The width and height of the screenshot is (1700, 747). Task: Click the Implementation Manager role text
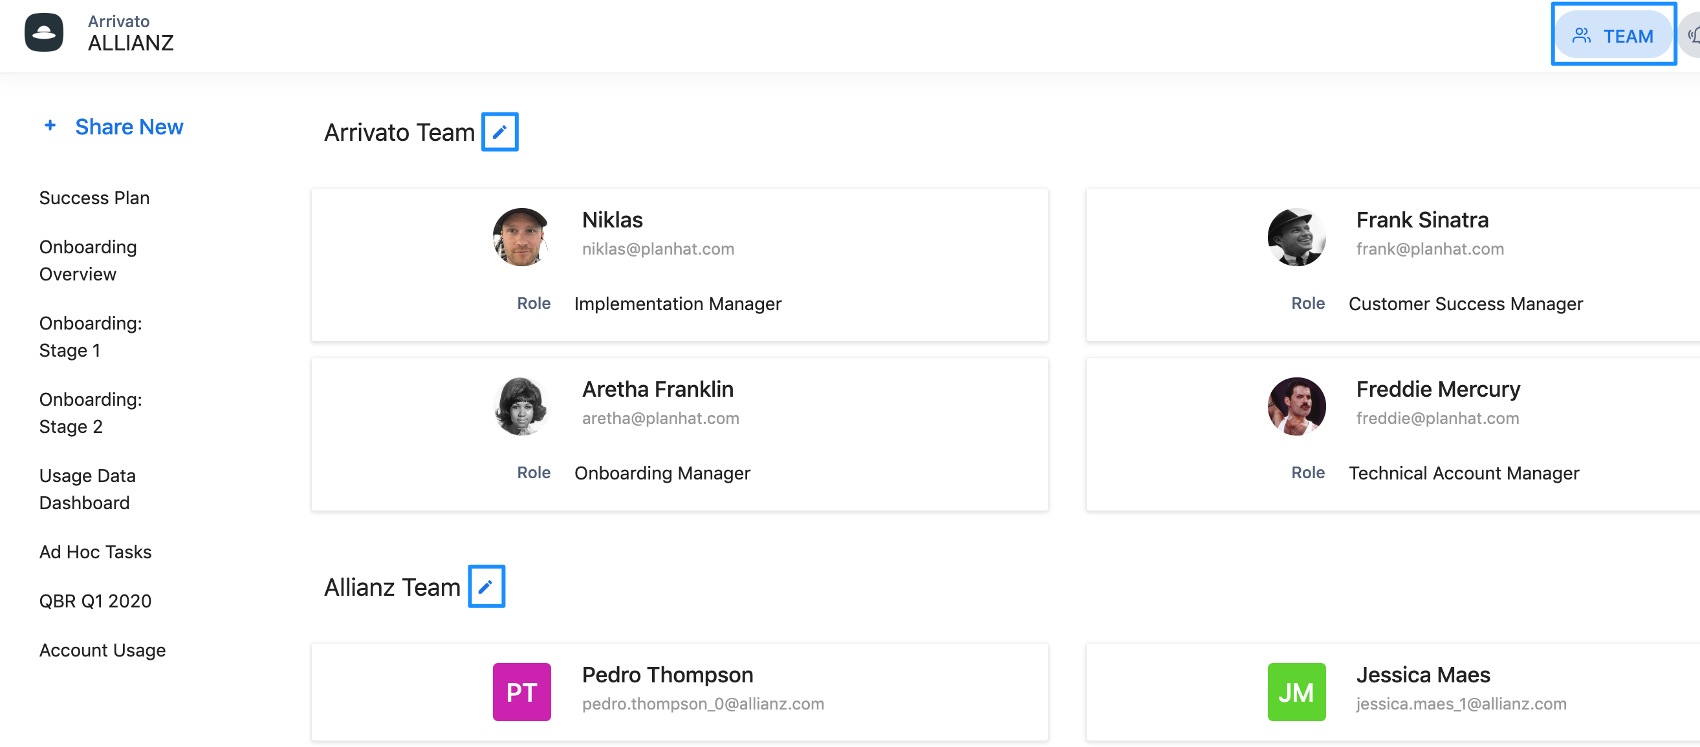[x=678, y=304]
